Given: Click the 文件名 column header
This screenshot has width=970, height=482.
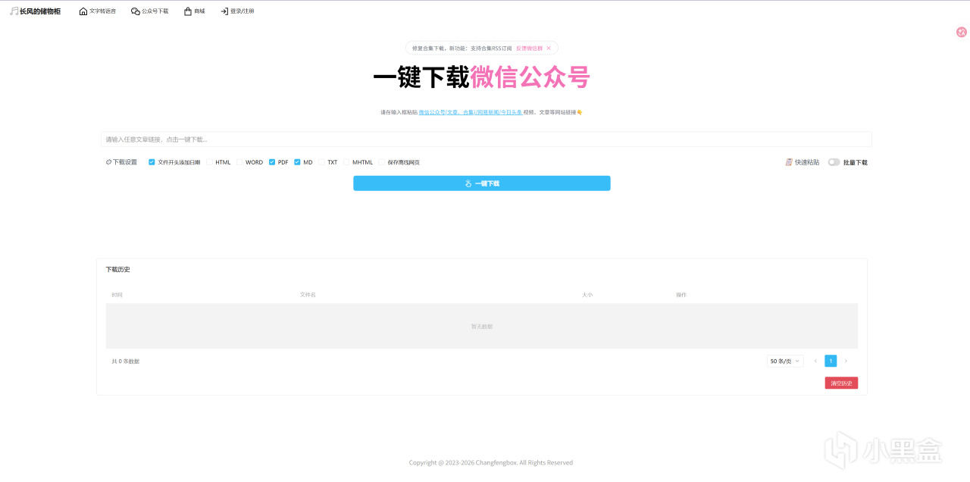Looking at the screenshot, I should click(308, 295).
